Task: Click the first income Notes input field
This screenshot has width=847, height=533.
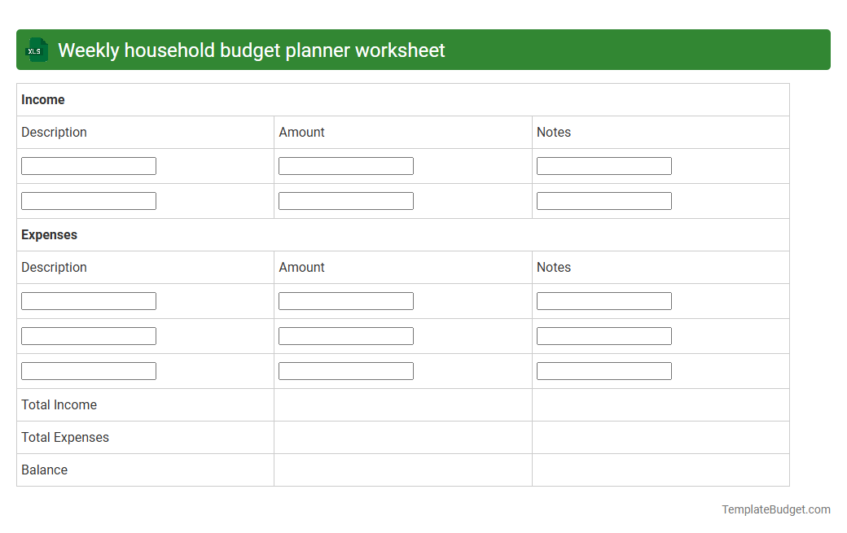Action: 603,165
